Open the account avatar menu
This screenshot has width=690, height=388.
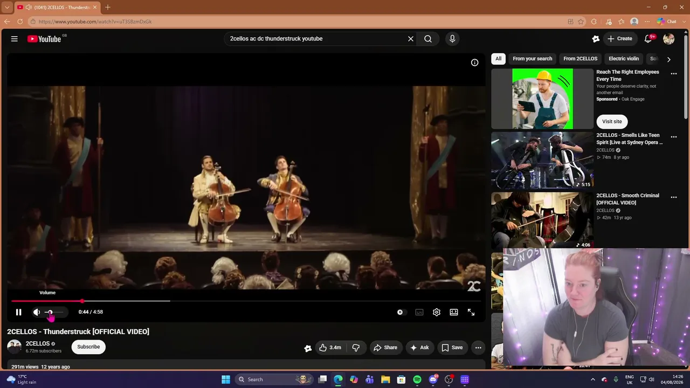[669, 39]
